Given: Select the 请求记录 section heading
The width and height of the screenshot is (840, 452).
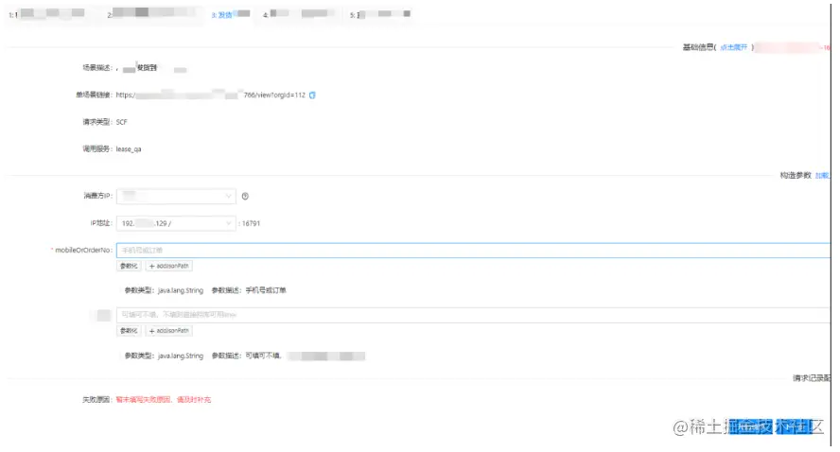Looking at the screenshot, I should click(x=811, y=378).
